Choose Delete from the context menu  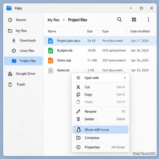[x=100, y=119]
